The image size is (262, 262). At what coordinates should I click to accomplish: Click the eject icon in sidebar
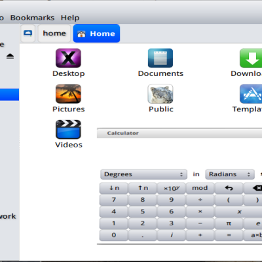pyautogui.click(x=10, y=56)
